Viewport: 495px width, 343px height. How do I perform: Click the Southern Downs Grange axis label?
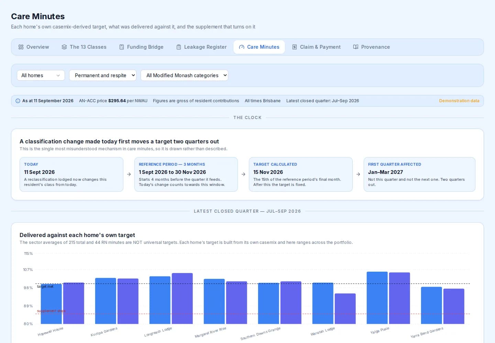[x=260, y=333]
